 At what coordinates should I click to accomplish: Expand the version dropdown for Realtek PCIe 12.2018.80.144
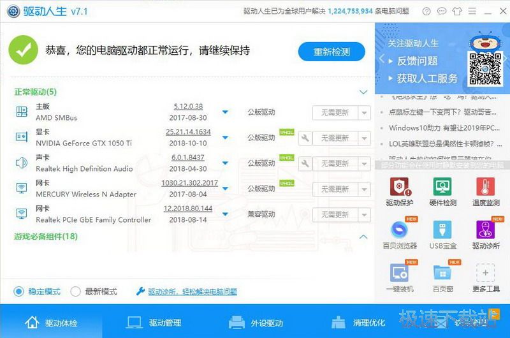[x=225, y=214]
